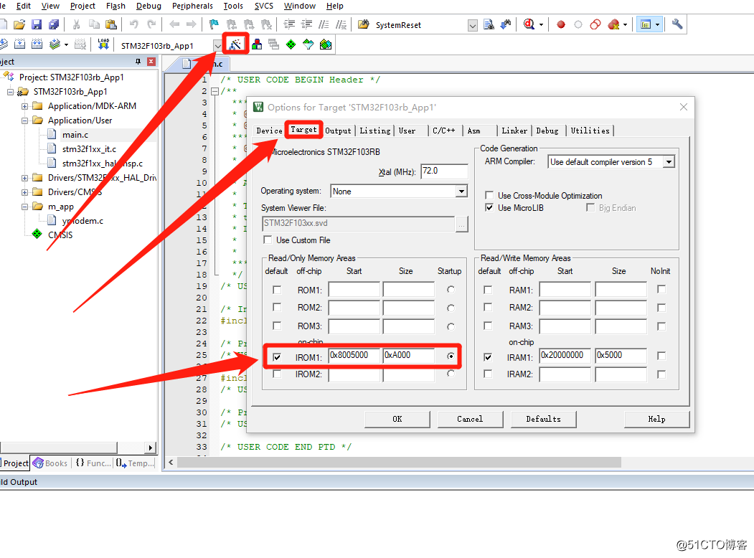
Task: Click the Rebuild all target files icon
Action: (x=37, y=44)
